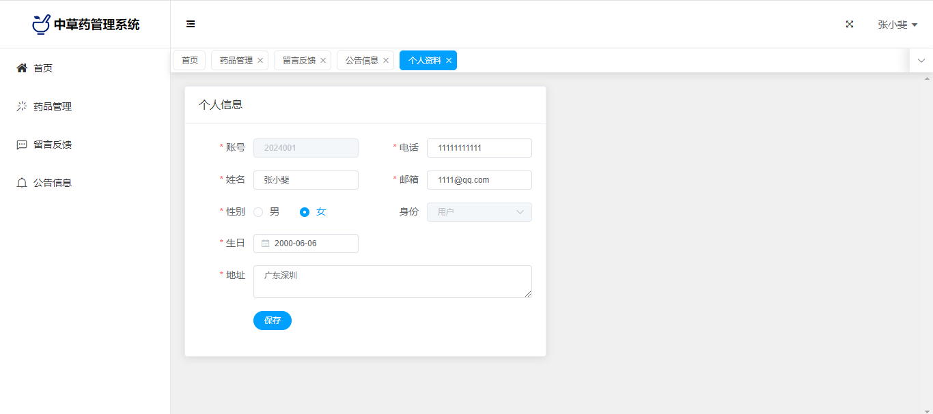The width and height of the screenshot is (933, 414).
Task: Click the 电话 phone input field
Action: [479, 148]
